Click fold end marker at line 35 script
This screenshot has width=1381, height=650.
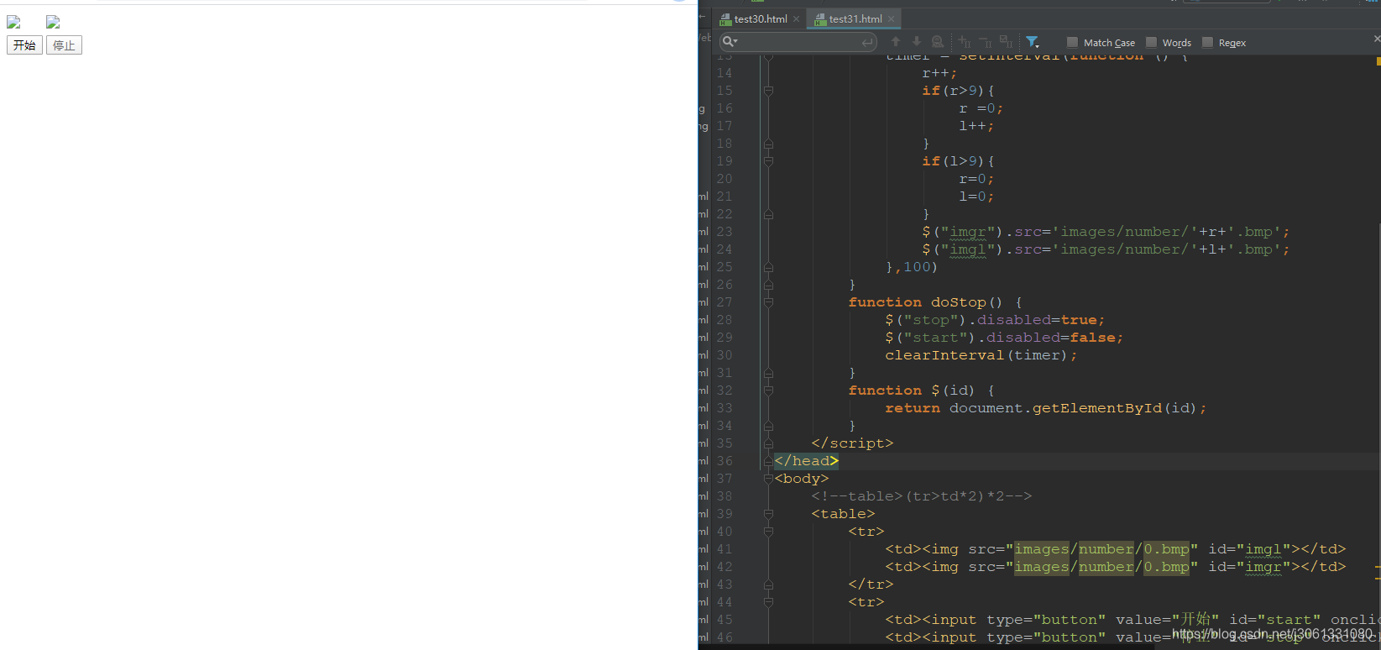pos(768,443)
